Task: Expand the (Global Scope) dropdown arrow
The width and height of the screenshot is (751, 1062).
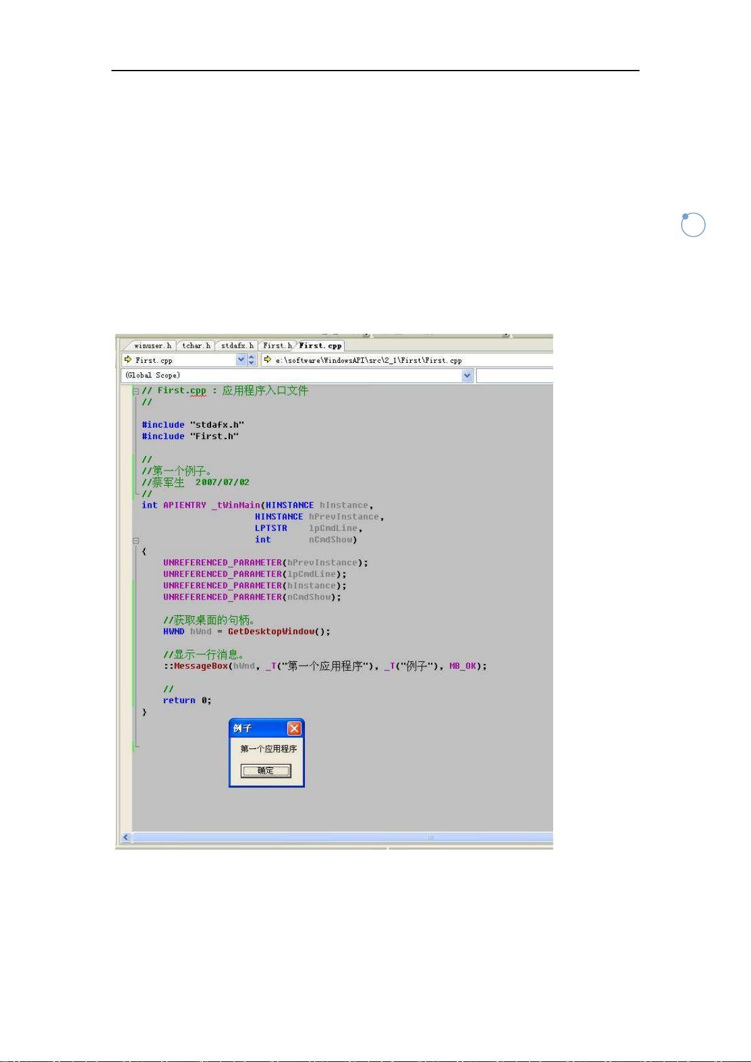Action: point(467,375)
